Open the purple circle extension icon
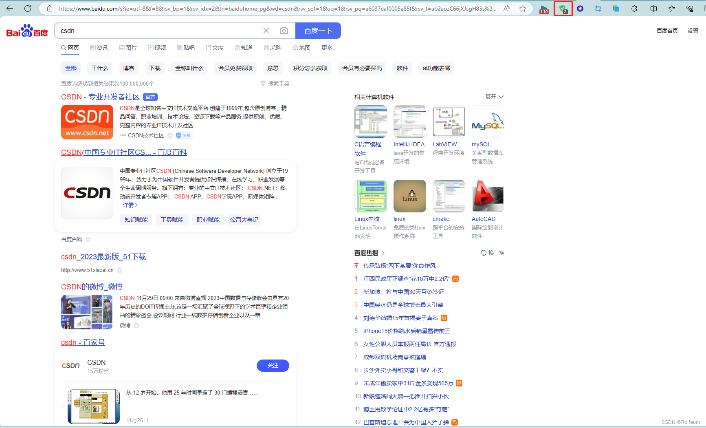This screenshot has width=706, height=428. [x=580, y=9]
